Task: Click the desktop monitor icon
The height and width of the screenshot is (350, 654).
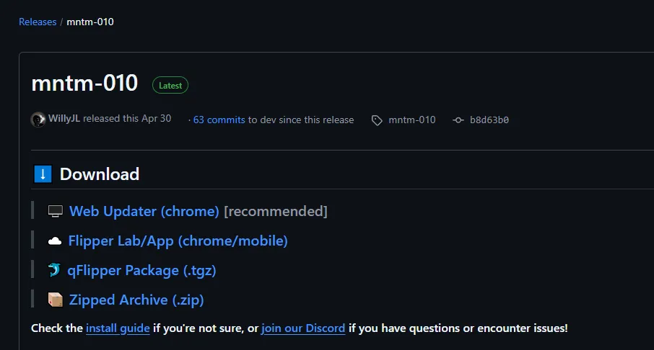Action: click(56, 212)
